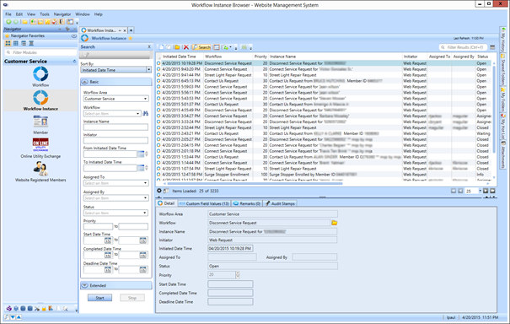Open the Workflow Instance module in Navigator
Image resolution: width=510 pixels, height=324 pixels.
(x=40, y=98)
